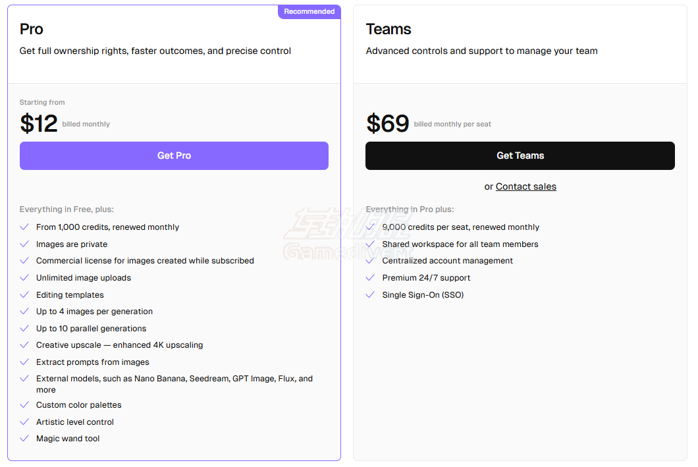Click the checkmark beside "9,000 credits per seat"

370,227
